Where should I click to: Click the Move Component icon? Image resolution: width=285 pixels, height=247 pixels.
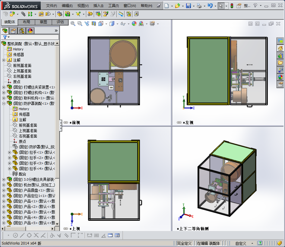tap(48, 14)
